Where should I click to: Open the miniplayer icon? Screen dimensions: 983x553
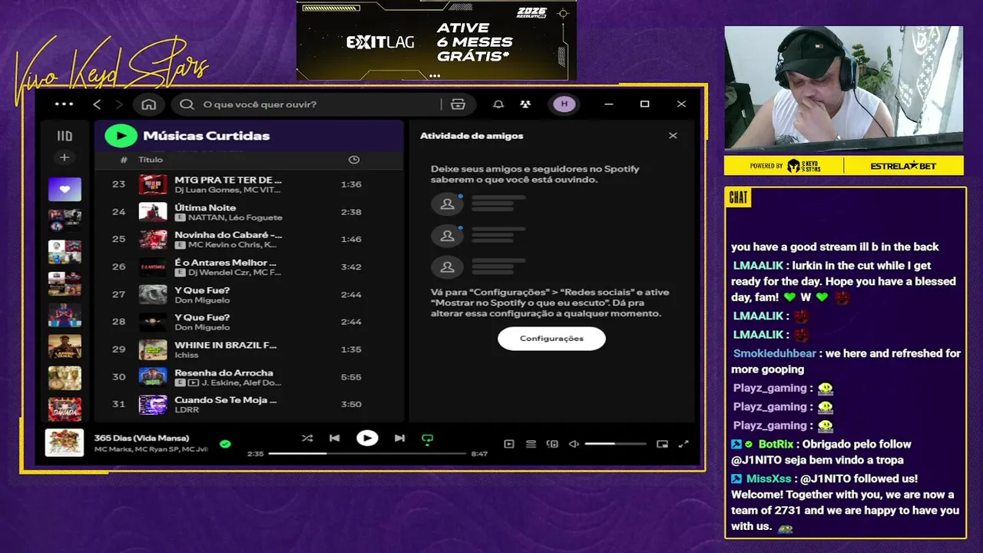(662, 444)
